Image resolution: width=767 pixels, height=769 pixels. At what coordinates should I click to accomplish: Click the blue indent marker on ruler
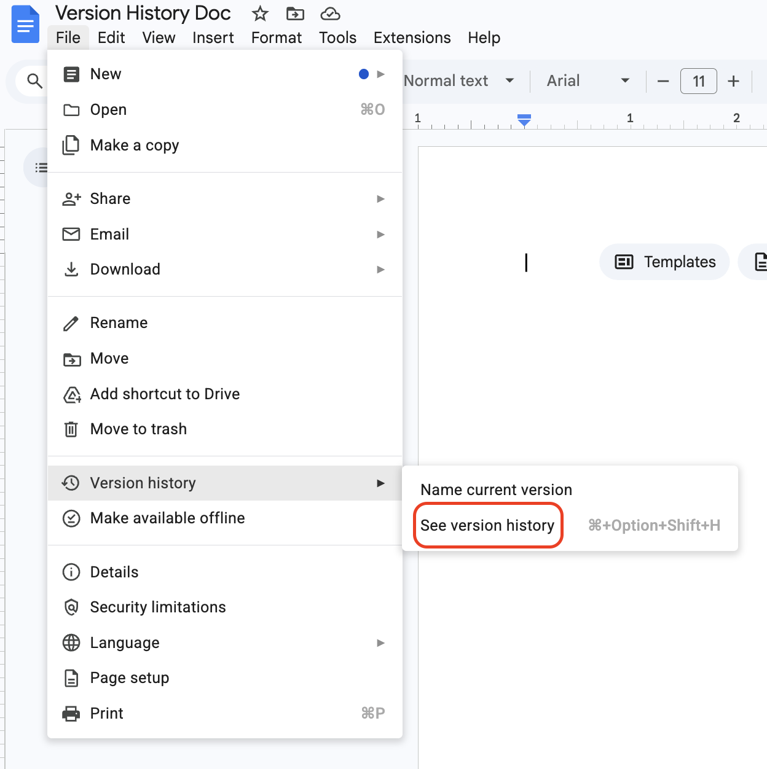524,120
